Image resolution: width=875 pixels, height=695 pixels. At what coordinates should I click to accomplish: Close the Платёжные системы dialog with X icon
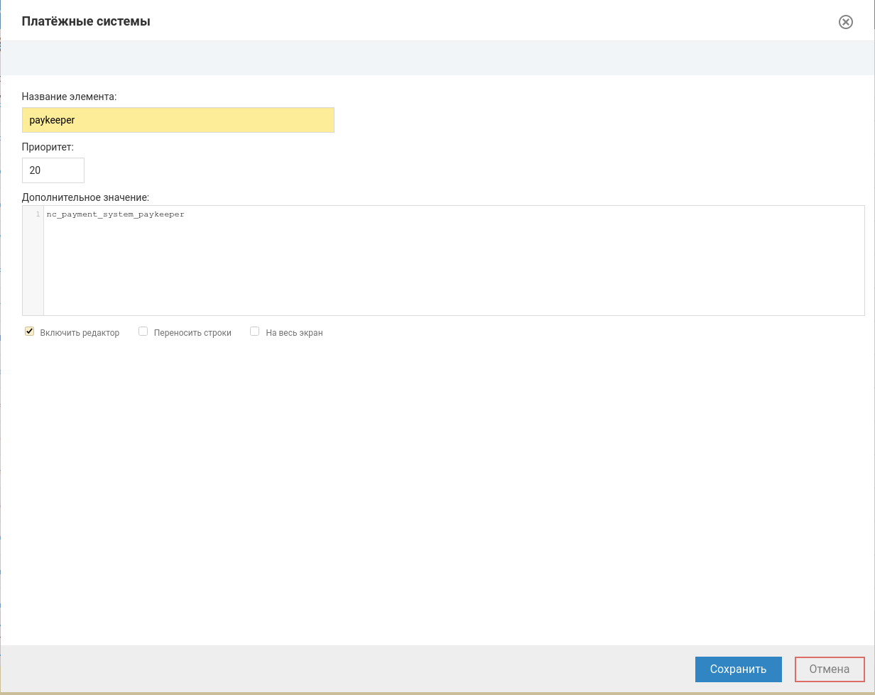coord(845,22)
